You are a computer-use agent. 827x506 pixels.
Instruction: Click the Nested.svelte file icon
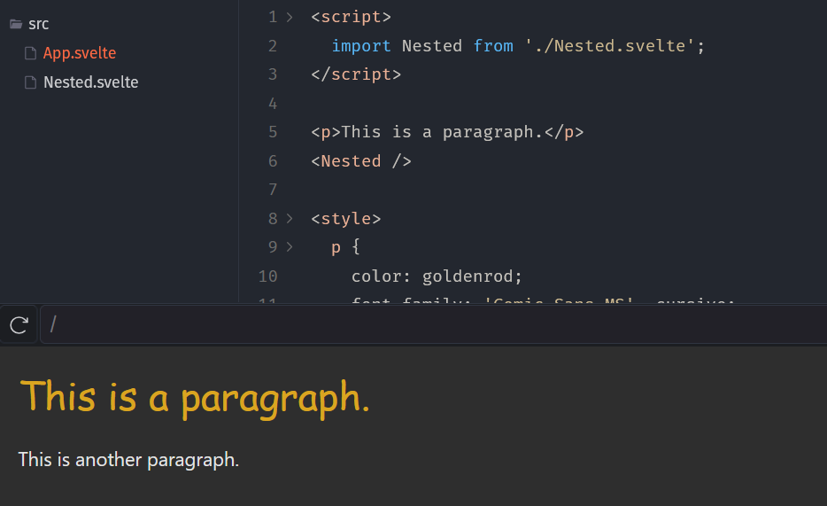click(x=31, y=82)
